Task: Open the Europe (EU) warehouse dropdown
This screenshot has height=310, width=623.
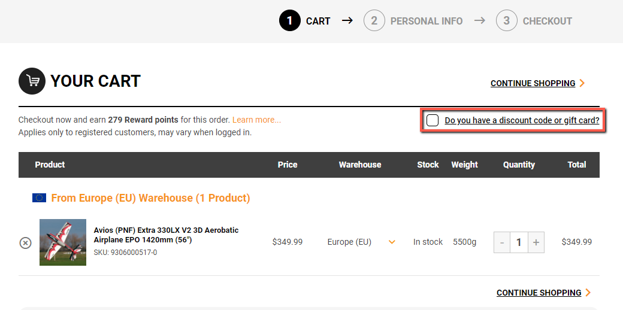Action: pos(361,242)
